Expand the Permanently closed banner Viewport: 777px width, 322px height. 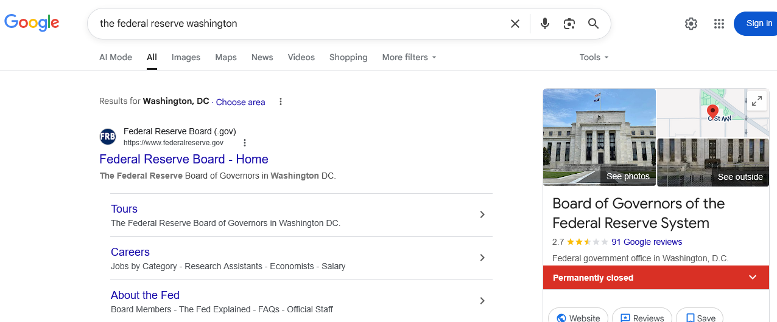tap(753, 278)
